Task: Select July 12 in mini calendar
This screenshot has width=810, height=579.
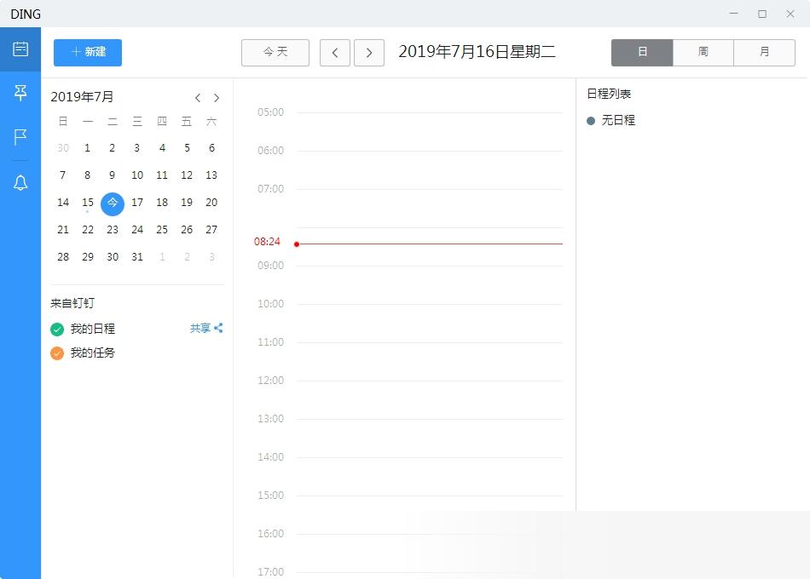Action: (187, 175)
